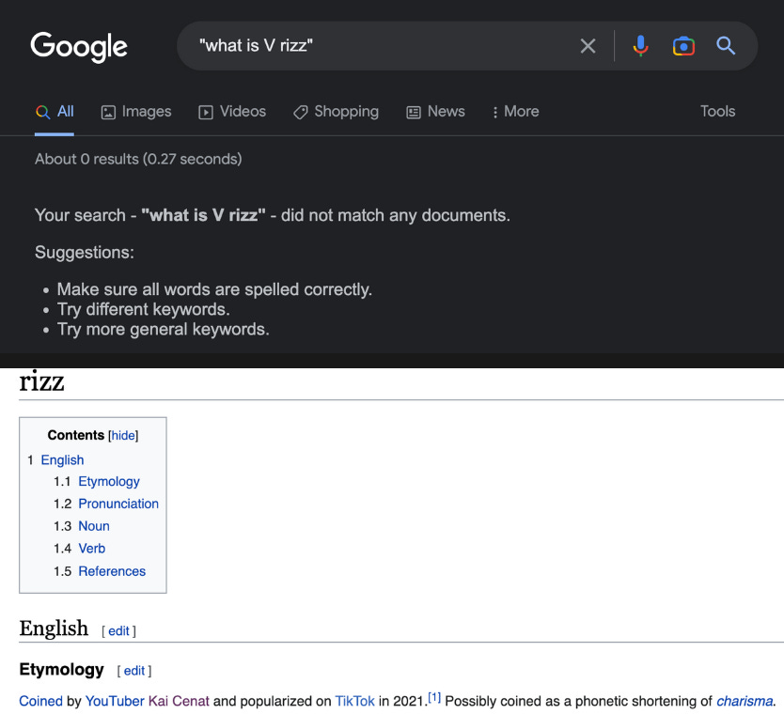Image resolution: width=784 pixels, height=714 pixels.
Task: Clear the search box with the X icon
Action: point(588,46)
